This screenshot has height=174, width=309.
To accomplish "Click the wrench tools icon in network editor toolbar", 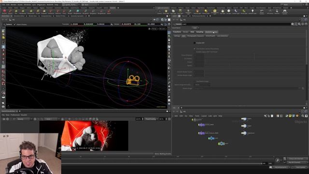I will 265,116.
